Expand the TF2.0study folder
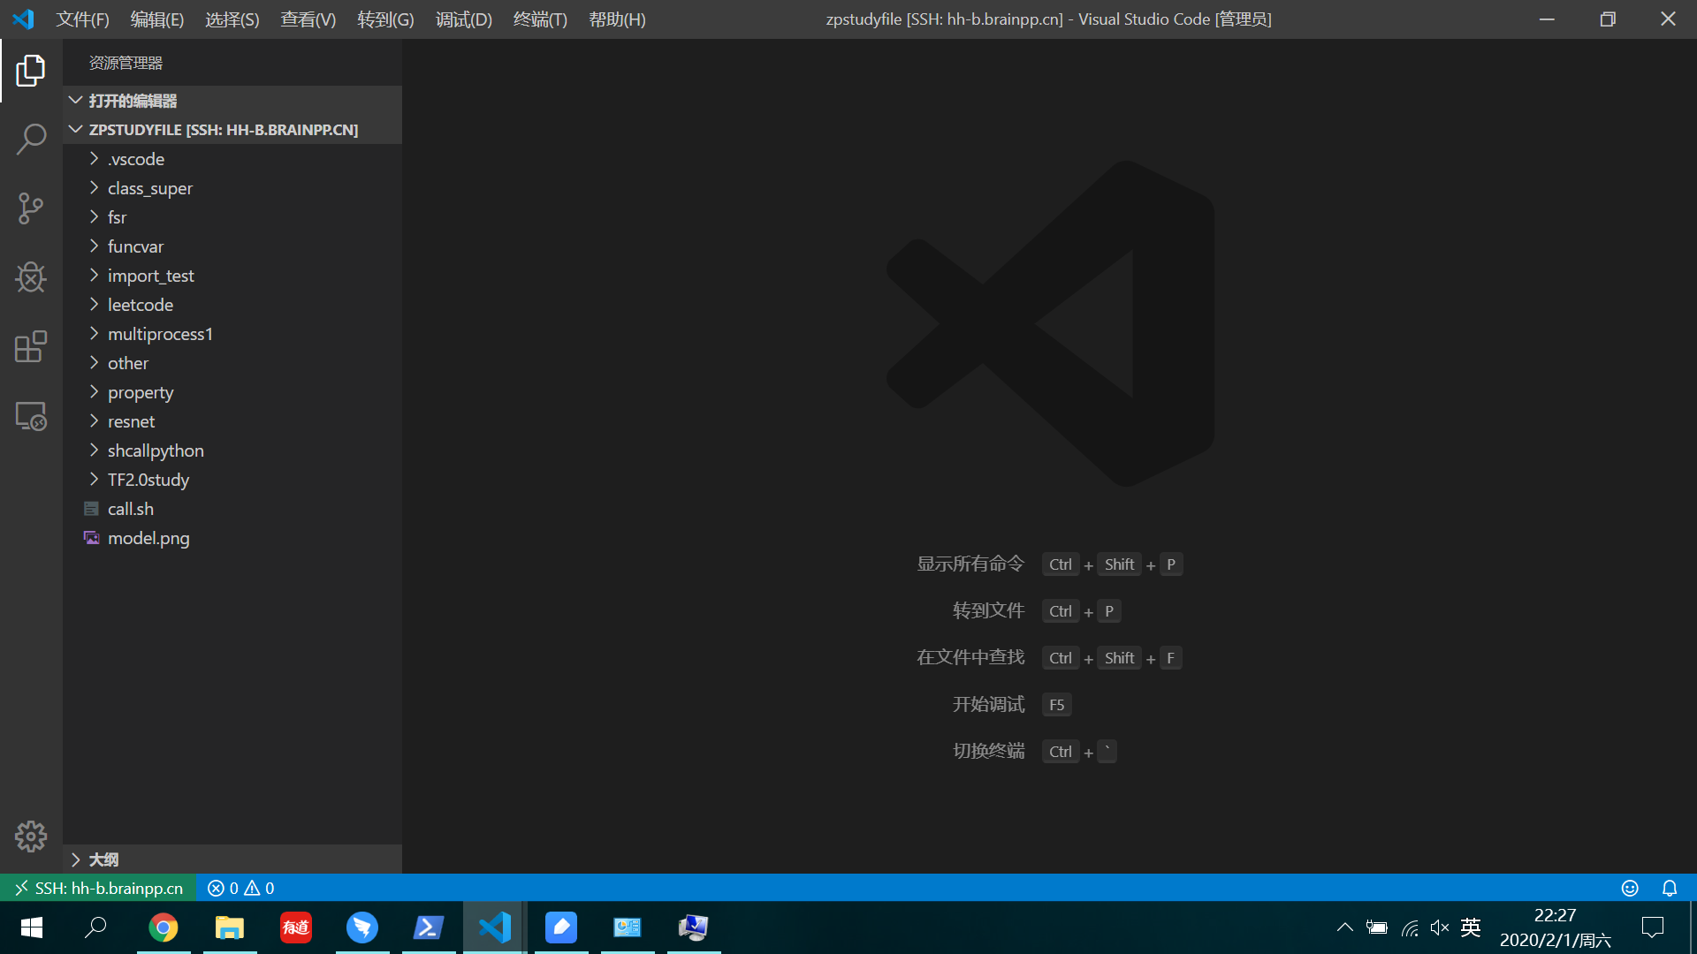Viewport: 1697px width, 954px height. point(148,480)
